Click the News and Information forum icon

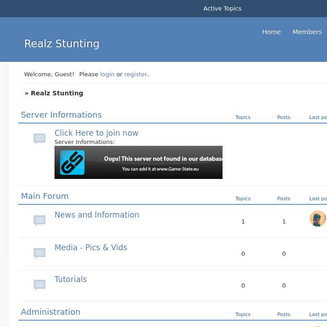[40, 220]
